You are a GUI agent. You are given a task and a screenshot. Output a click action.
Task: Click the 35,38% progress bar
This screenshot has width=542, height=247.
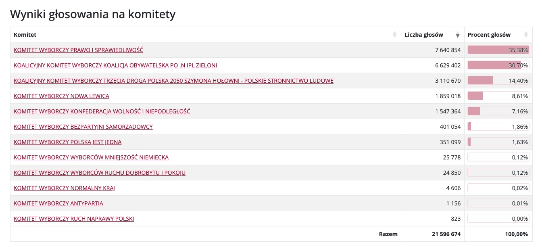click(498, 50)
